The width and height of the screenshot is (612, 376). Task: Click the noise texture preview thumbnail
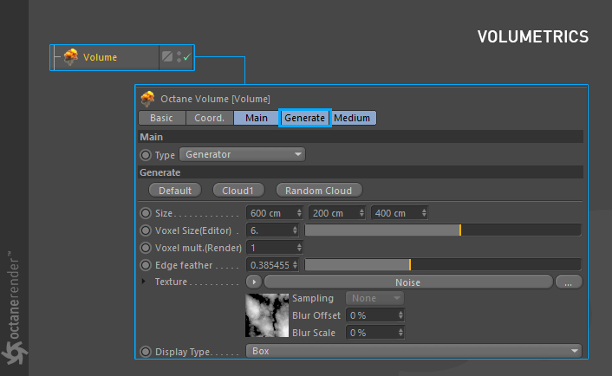(x=267, y=315)
